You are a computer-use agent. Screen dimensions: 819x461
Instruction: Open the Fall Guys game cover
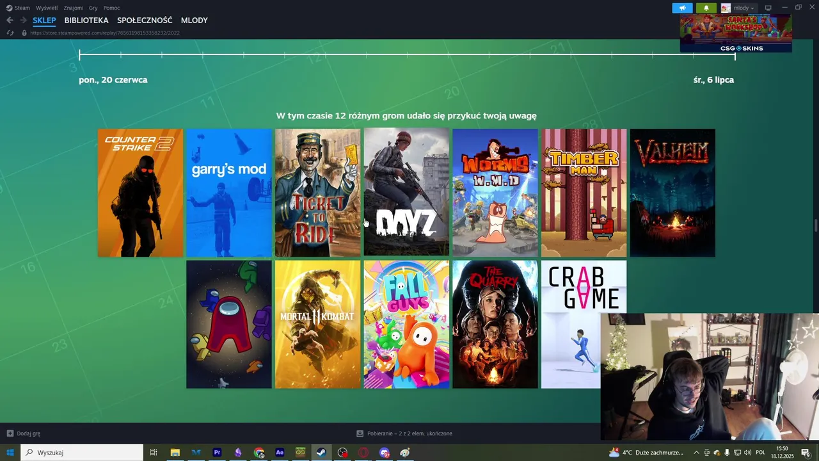tap(406, 324)
